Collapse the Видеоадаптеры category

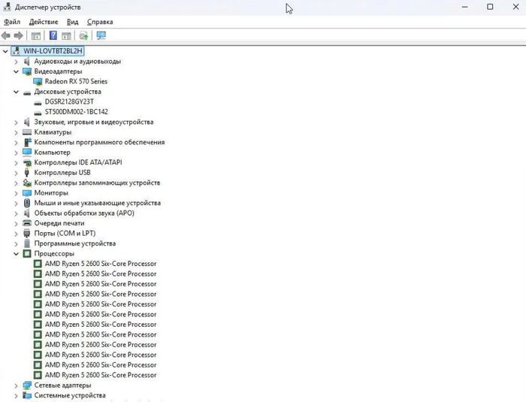click(16, 71)
